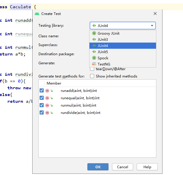Click the Caculate class name in editor
The image size is (183, 175).
(21, 7)
